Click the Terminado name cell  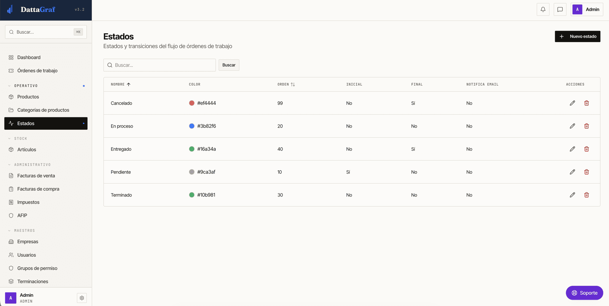[x=121, y=195]
